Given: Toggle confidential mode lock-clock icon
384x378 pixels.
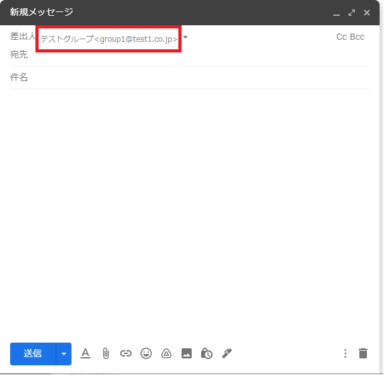Looking at the screenshot, I should [207, 353].
